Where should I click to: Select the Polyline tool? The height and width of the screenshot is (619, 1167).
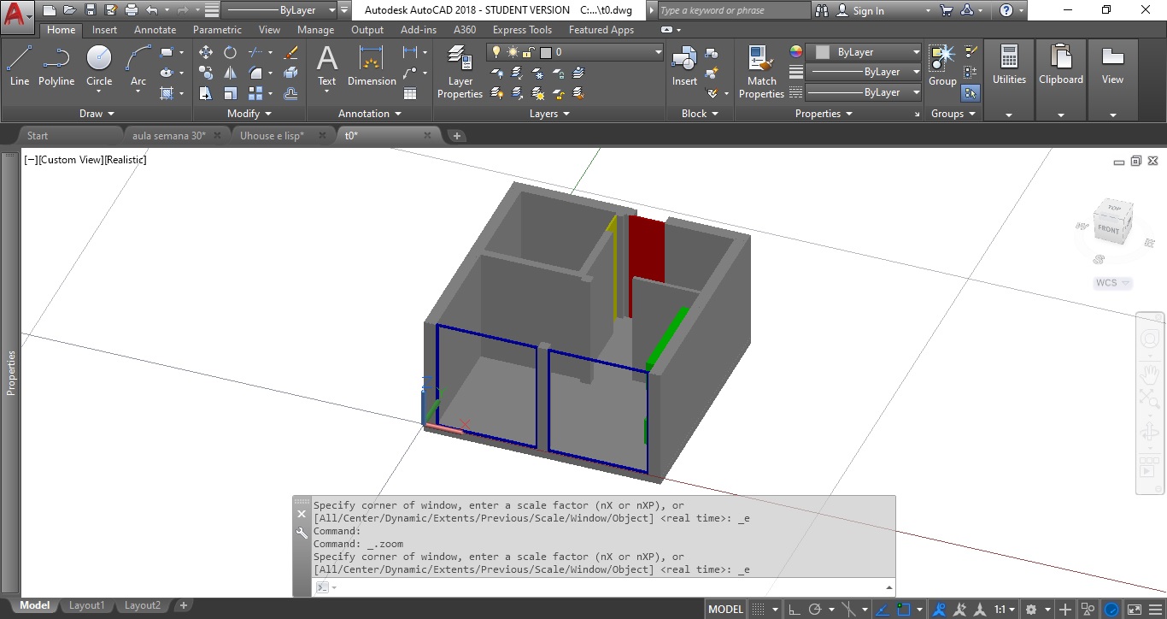56,66
